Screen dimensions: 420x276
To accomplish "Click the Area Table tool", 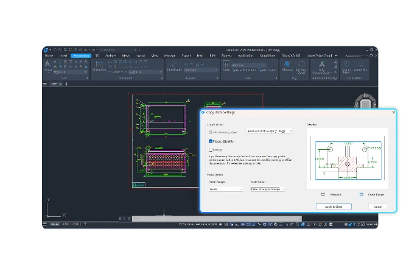I will [x=267, y=70].
